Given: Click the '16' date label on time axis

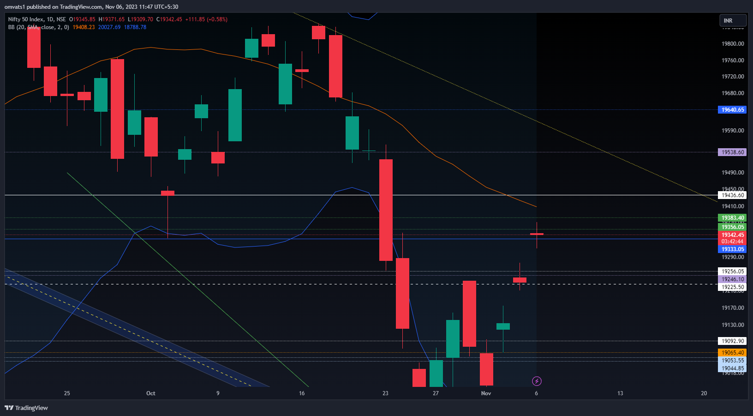Looking at the screenshot, I should [x=302, y=393].
